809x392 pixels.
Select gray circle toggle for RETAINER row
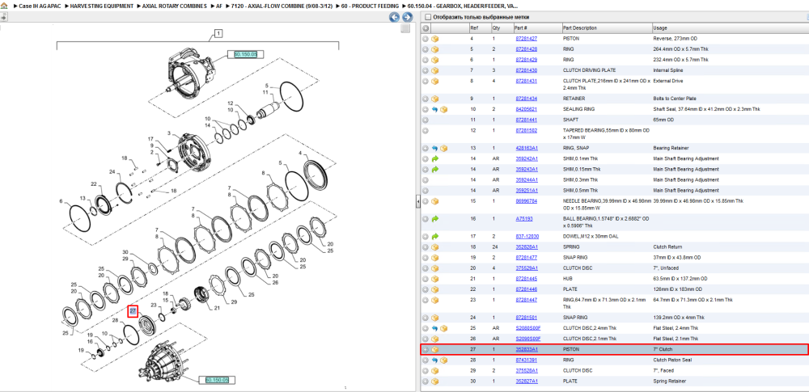[x=426, y=99]
